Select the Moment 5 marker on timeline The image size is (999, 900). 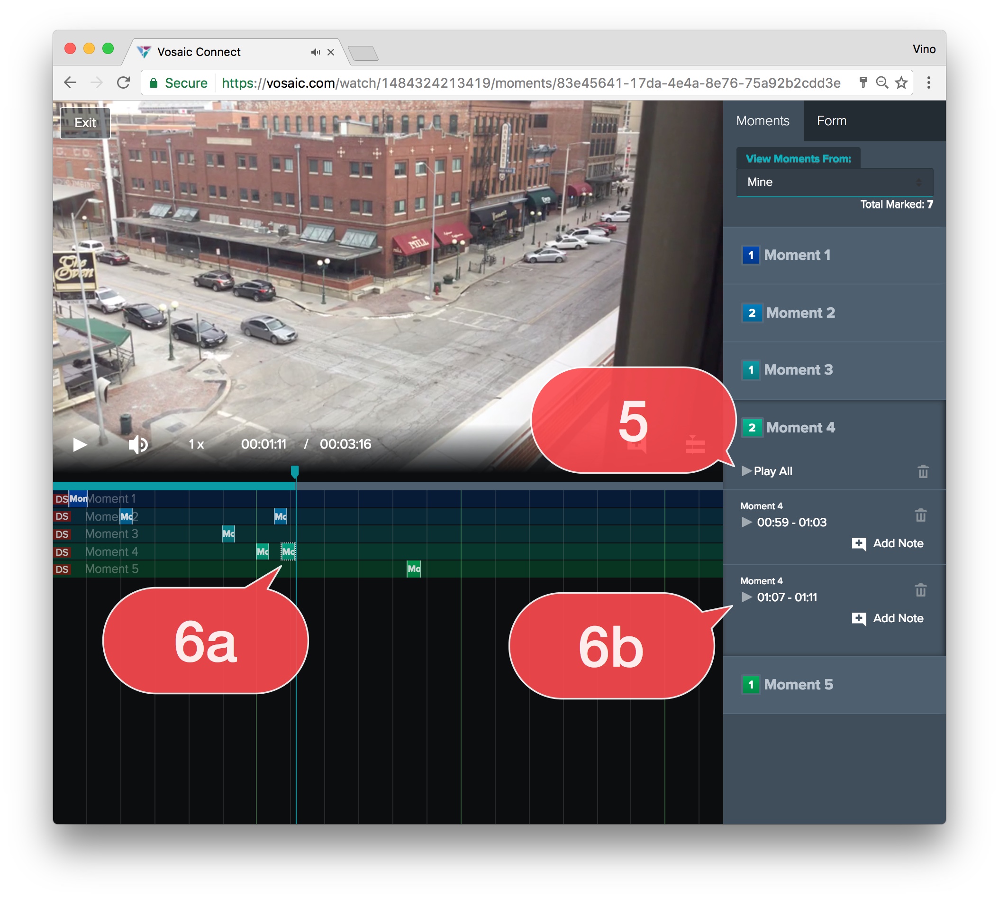413,569
